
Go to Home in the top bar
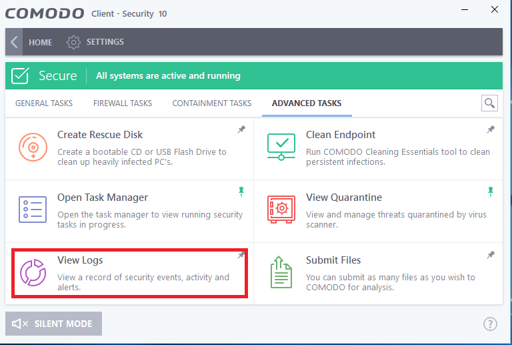point(40,42)
